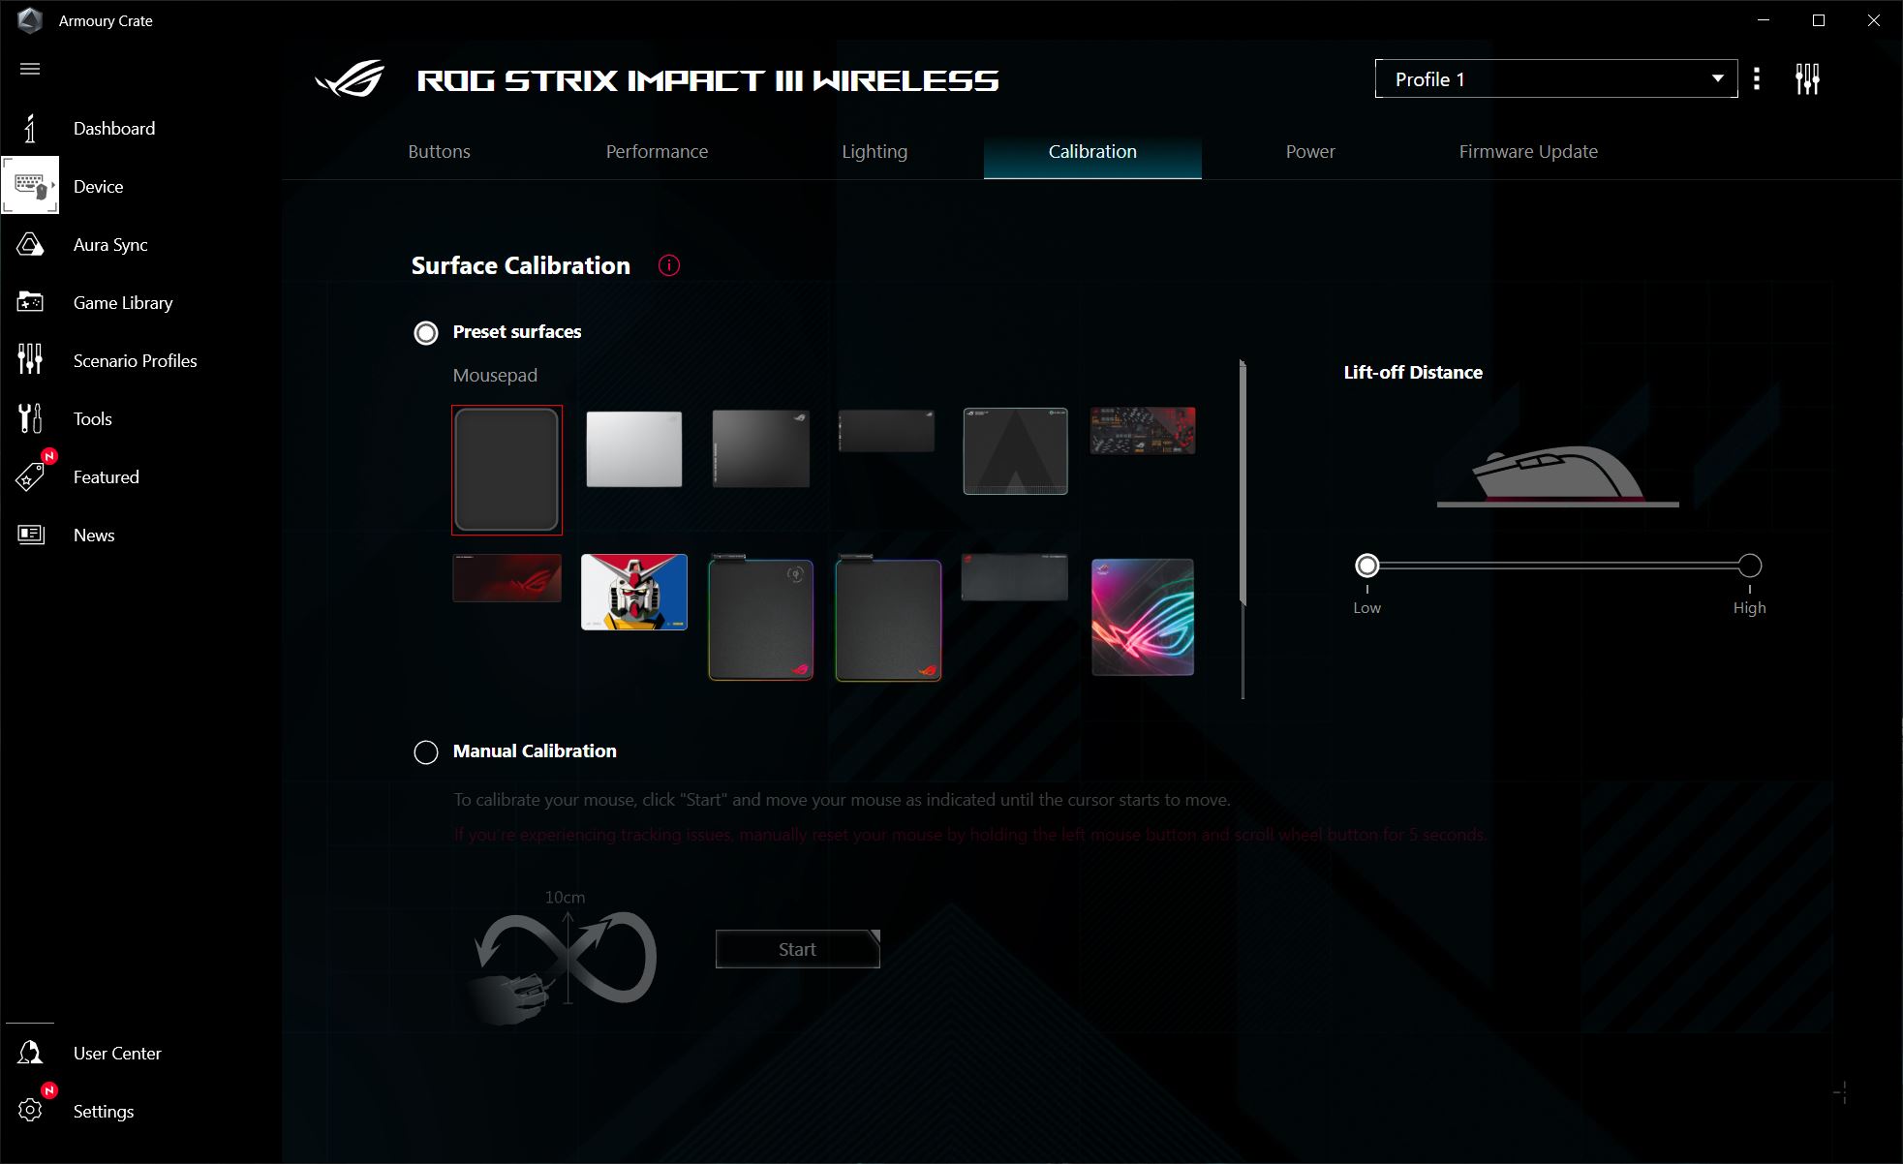Select the wide dark gray mousepad in second row

1015,577
